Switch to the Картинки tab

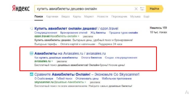pos(52,17)
